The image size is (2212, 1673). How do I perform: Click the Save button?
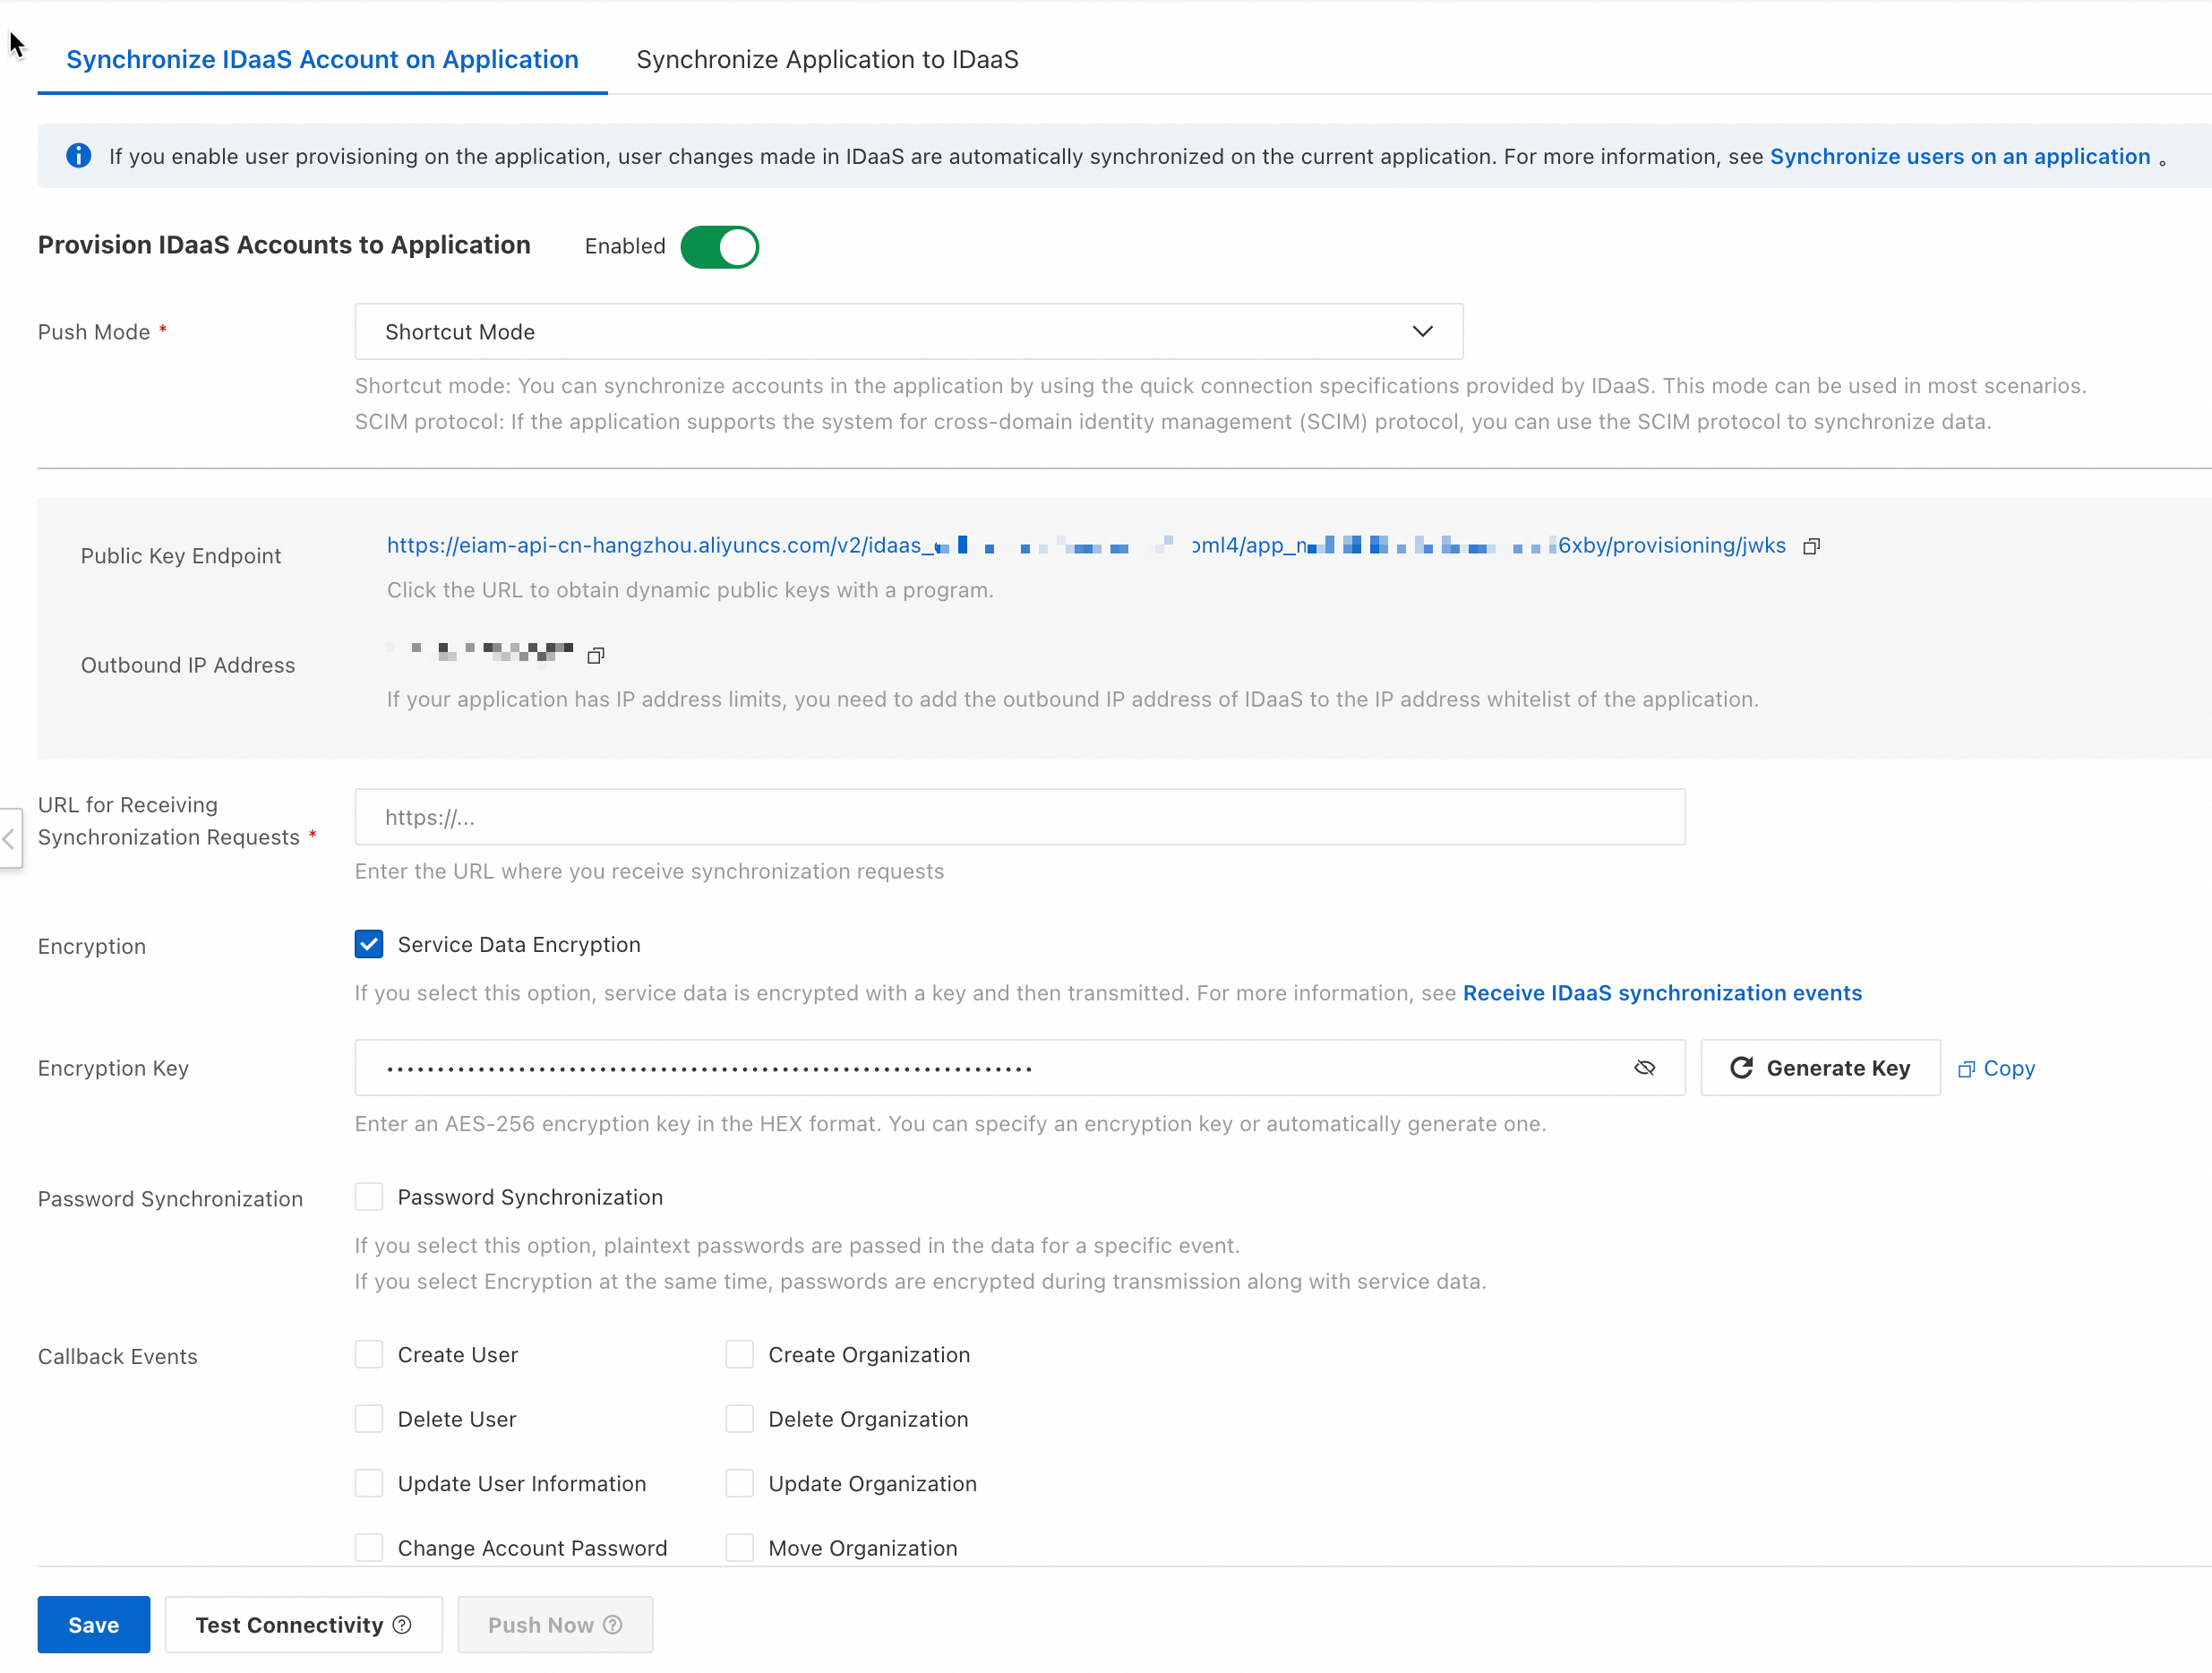click(93, 1625)
